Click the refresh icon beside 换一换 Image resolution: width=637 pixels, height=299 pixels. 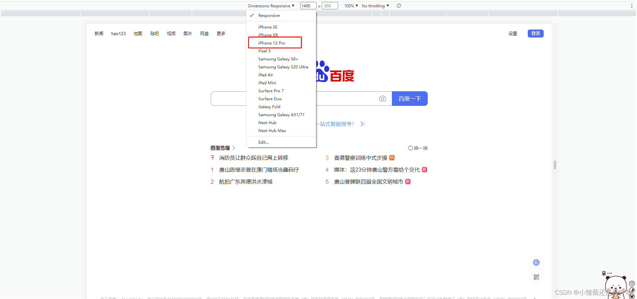[x=410, y=148]
